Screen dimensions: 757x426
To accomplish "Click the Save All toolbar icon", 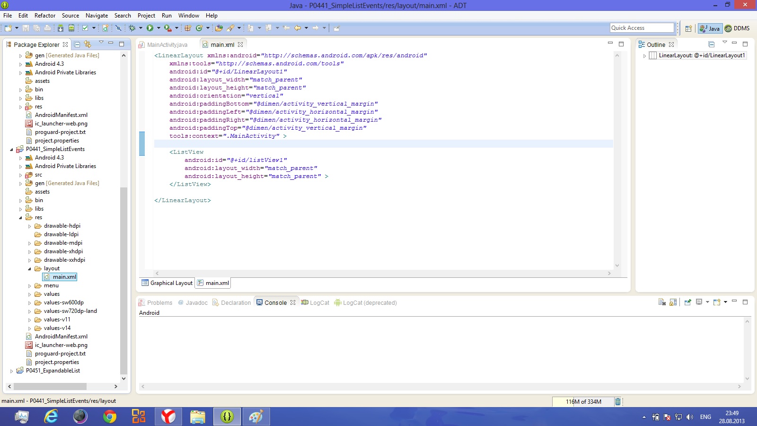I will tap(36, 28).
